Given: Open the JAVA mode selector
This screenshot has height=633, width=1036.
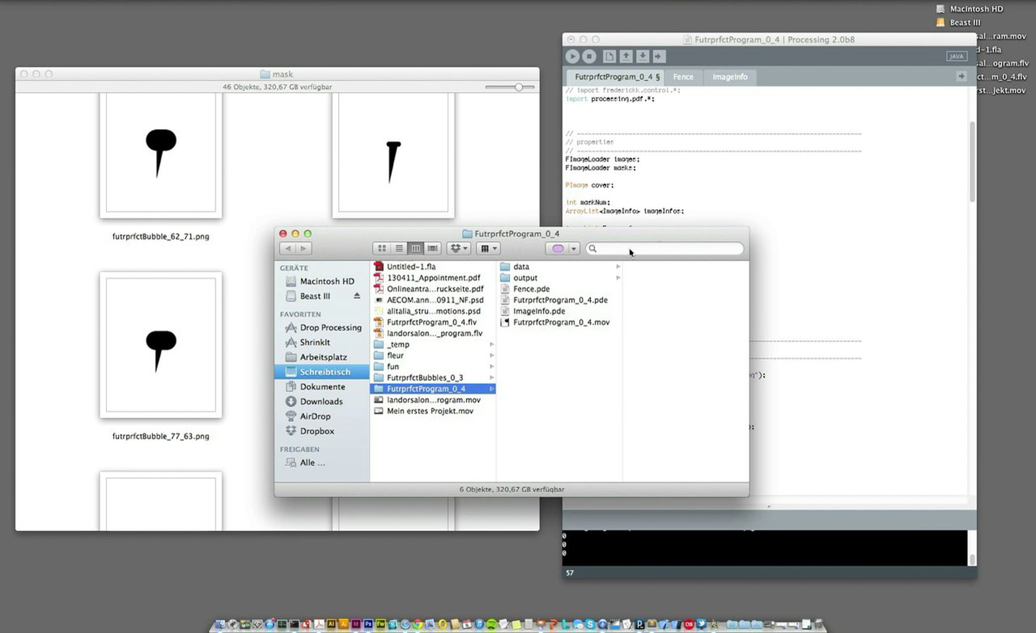Looking at the screenshot, I should pyautogui.click(x=956, y=56).
